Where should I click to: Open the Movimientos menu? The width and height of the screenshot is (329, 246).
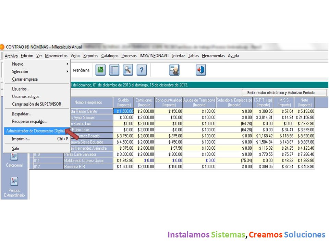[x=56, y=56]
